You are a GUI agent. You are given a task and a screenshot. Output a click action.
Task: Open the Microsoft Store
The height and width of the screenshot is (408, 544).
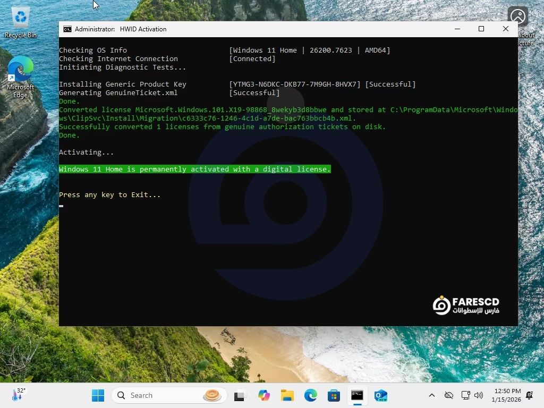point(334,395)
